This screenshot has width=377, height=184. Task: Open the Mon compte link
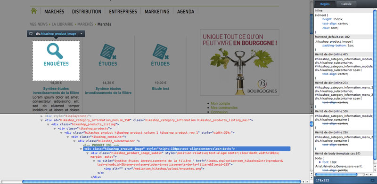(221, 103)
